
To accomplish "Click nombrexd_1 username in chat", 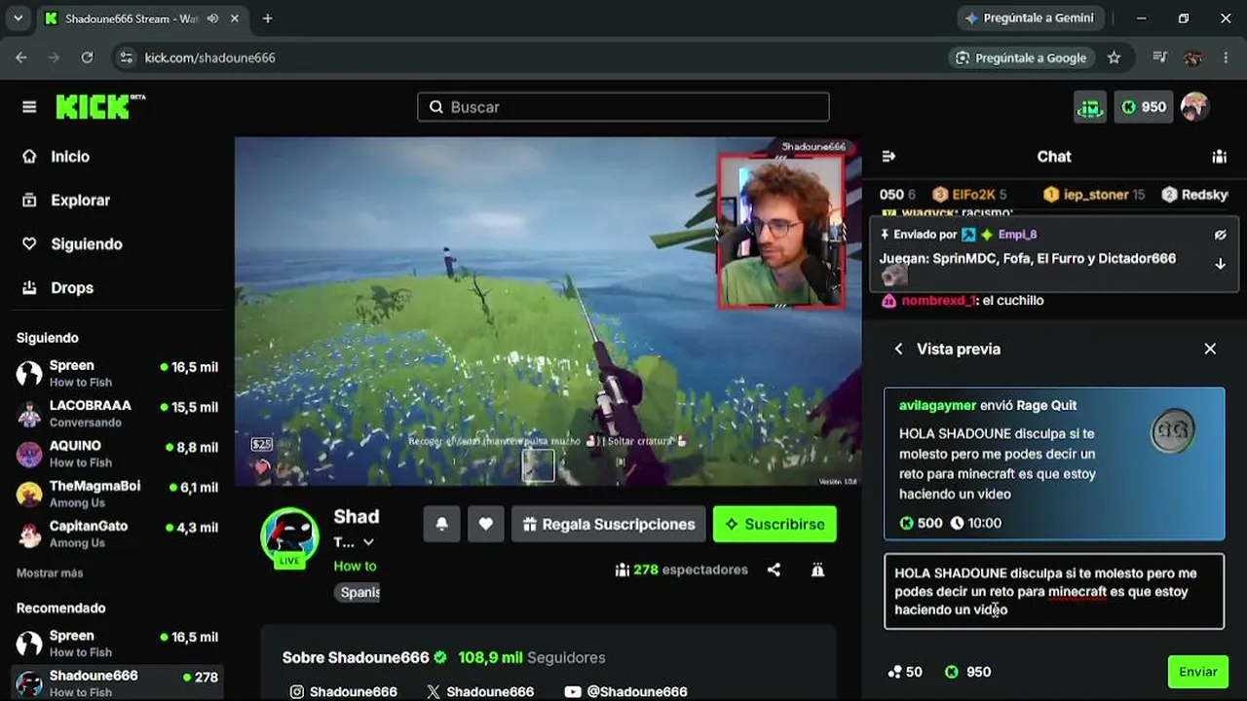I will (x=938, y=301).
